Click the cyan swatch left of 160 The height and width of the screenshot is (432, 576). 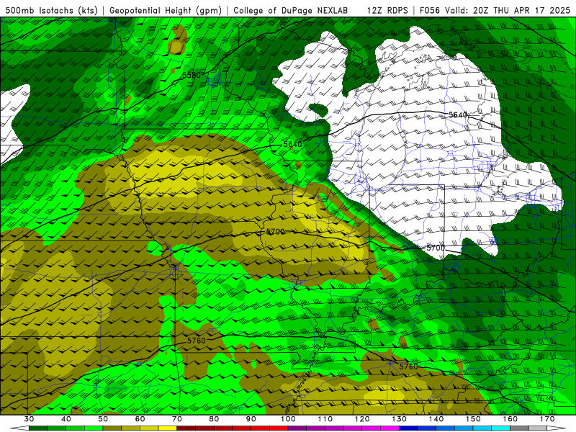(501, 428)
